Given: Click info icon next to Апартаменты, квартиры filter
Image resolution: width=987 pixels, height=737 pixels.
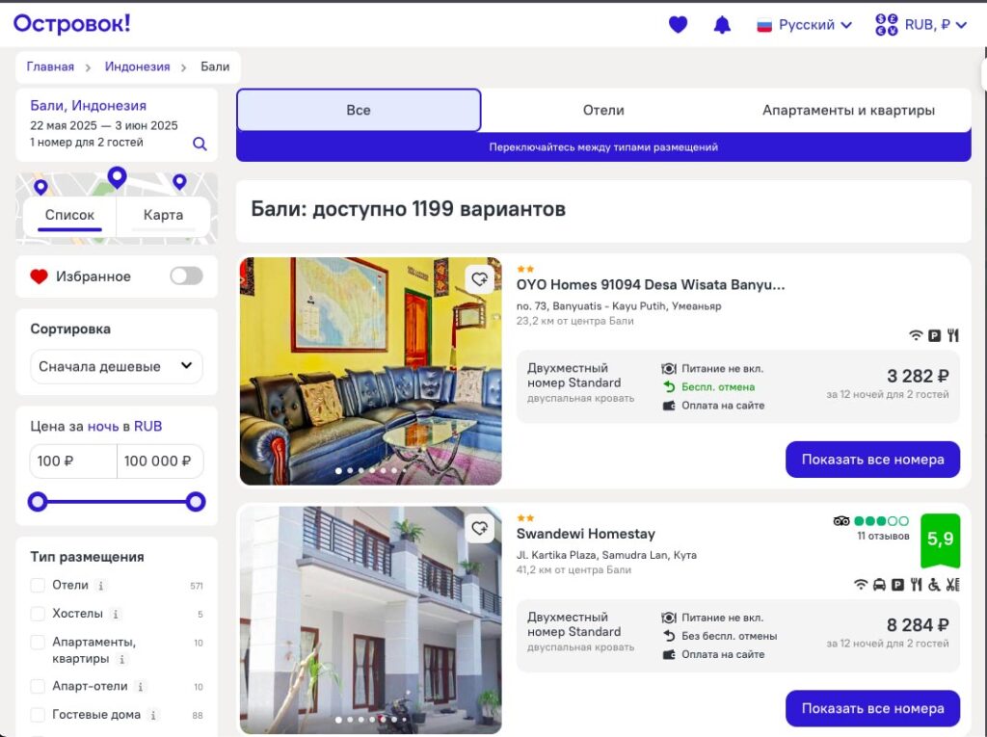Looking at the screenshot, I should pyautogui.click(x=122, y=659).
